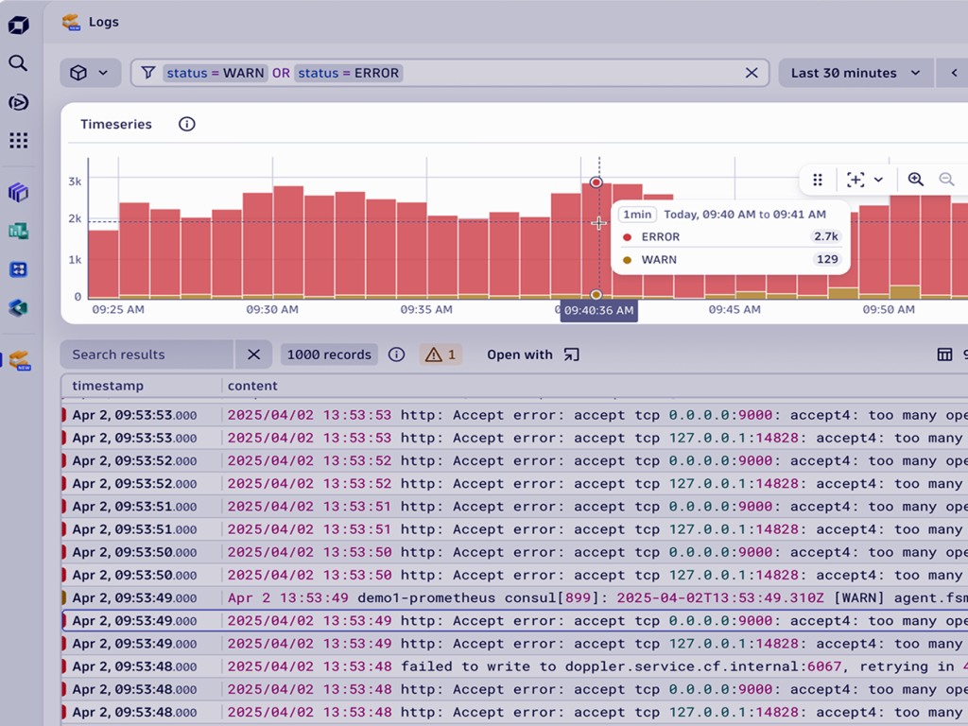Open the apps grid launcher
Screen dimensions: 968x726
pyautogui.click(x=19, y=140)
